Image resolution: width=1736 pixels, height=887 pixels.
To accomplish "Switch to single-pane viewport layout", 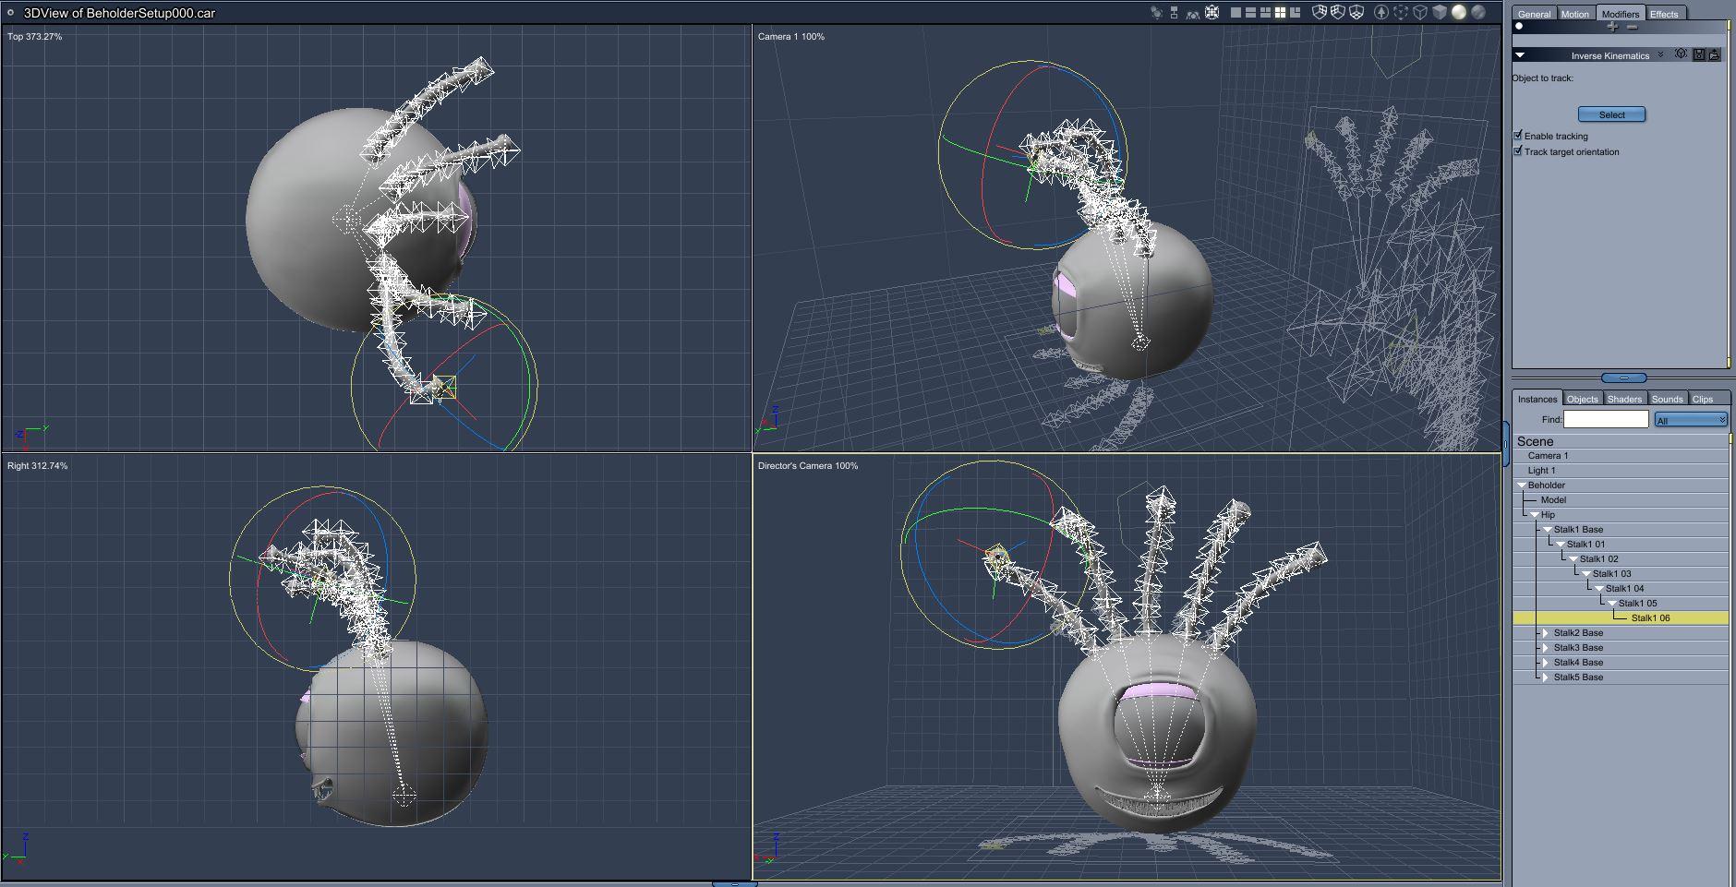I will (x=1236, y=13).
